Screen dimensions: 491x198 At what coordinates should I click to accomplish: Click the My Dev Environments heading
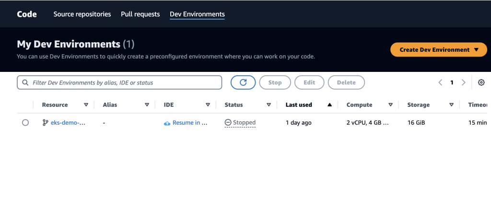tap(75, 44)
